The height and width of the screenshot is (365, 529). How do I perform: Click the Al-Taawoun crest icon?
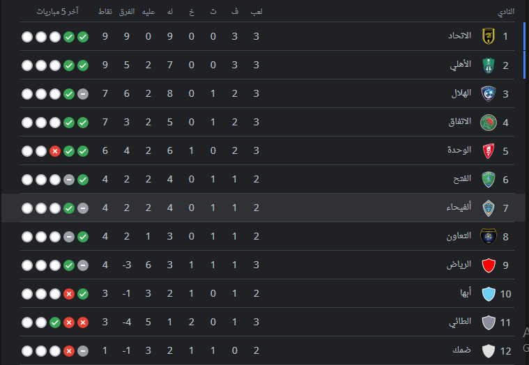coord(488,236)
